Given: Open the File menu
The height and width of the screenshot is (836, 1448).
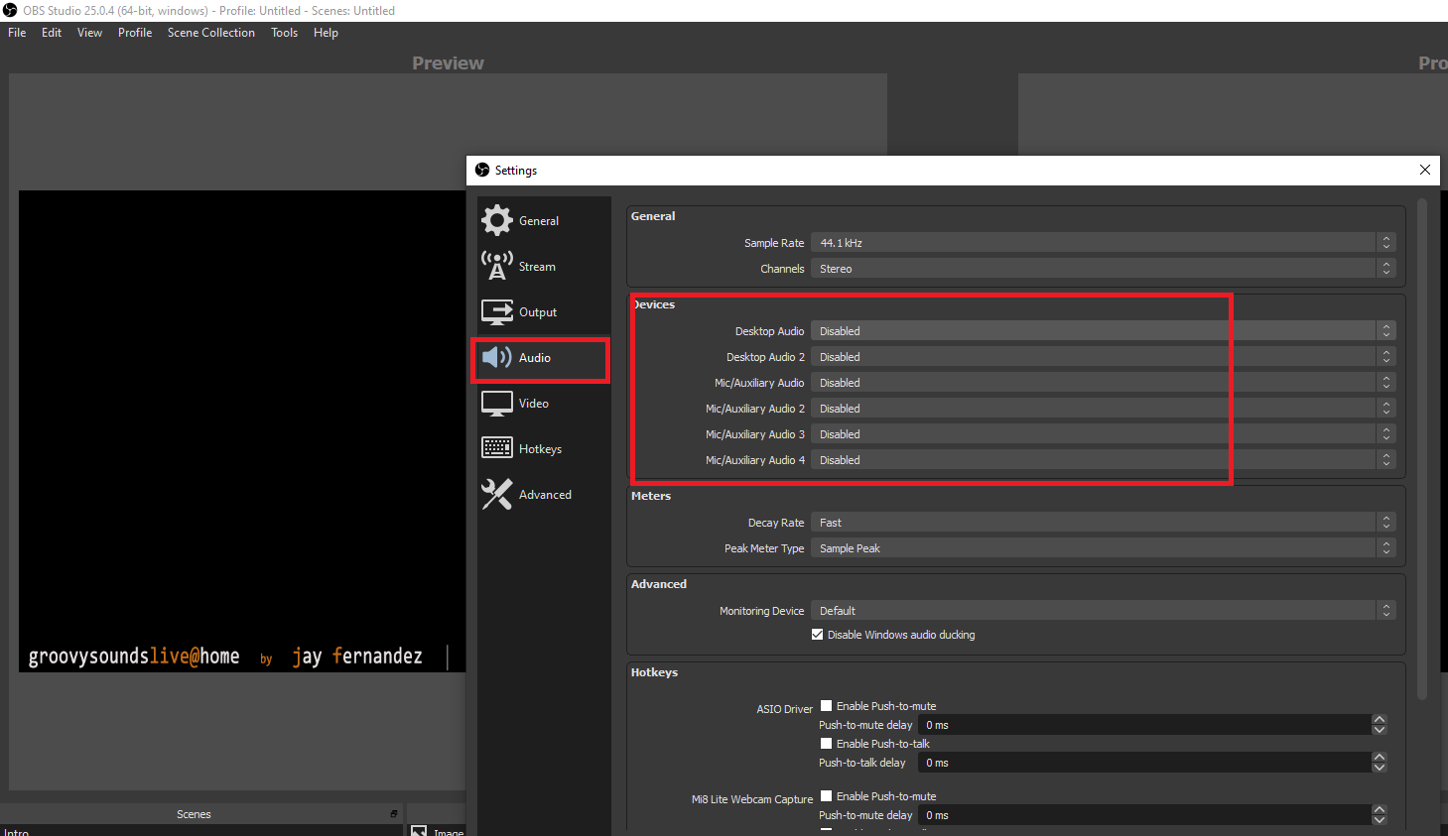Looking at the screenshot, I should coord(17,33).
